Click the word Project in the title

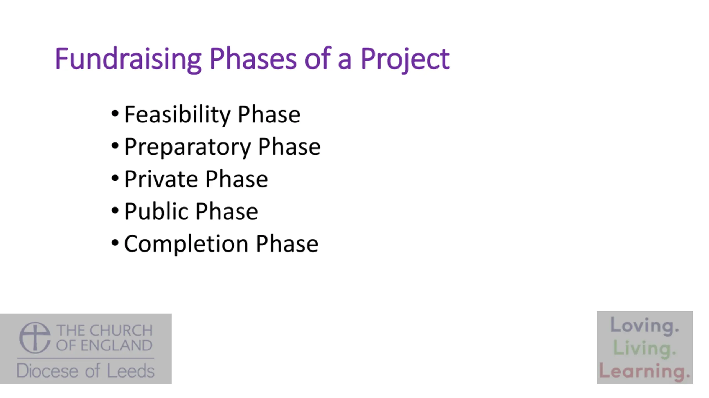pyautogui.click(x=405, y=59)
